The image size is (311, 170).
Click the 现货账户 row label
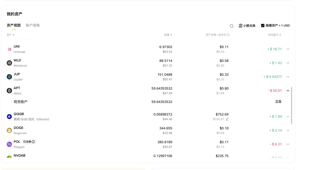pos(20,102)
